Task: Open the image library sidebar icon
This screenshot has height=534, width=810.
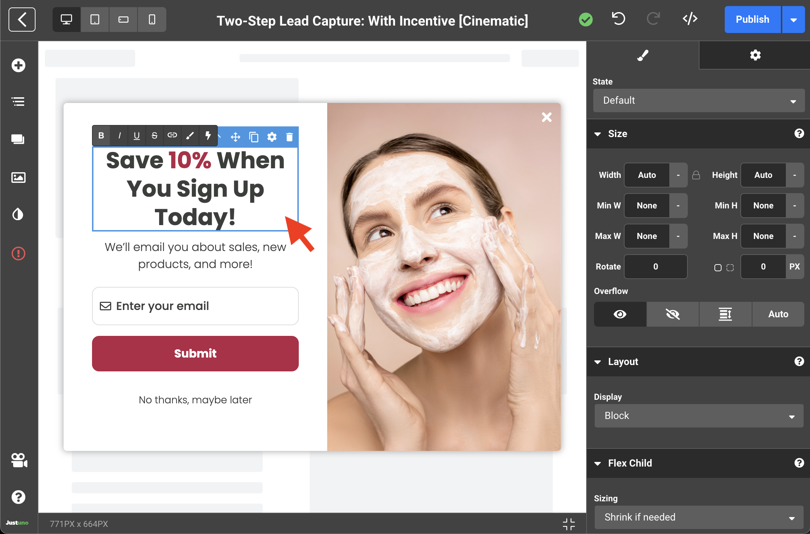Action: click(x=18, y=177)
